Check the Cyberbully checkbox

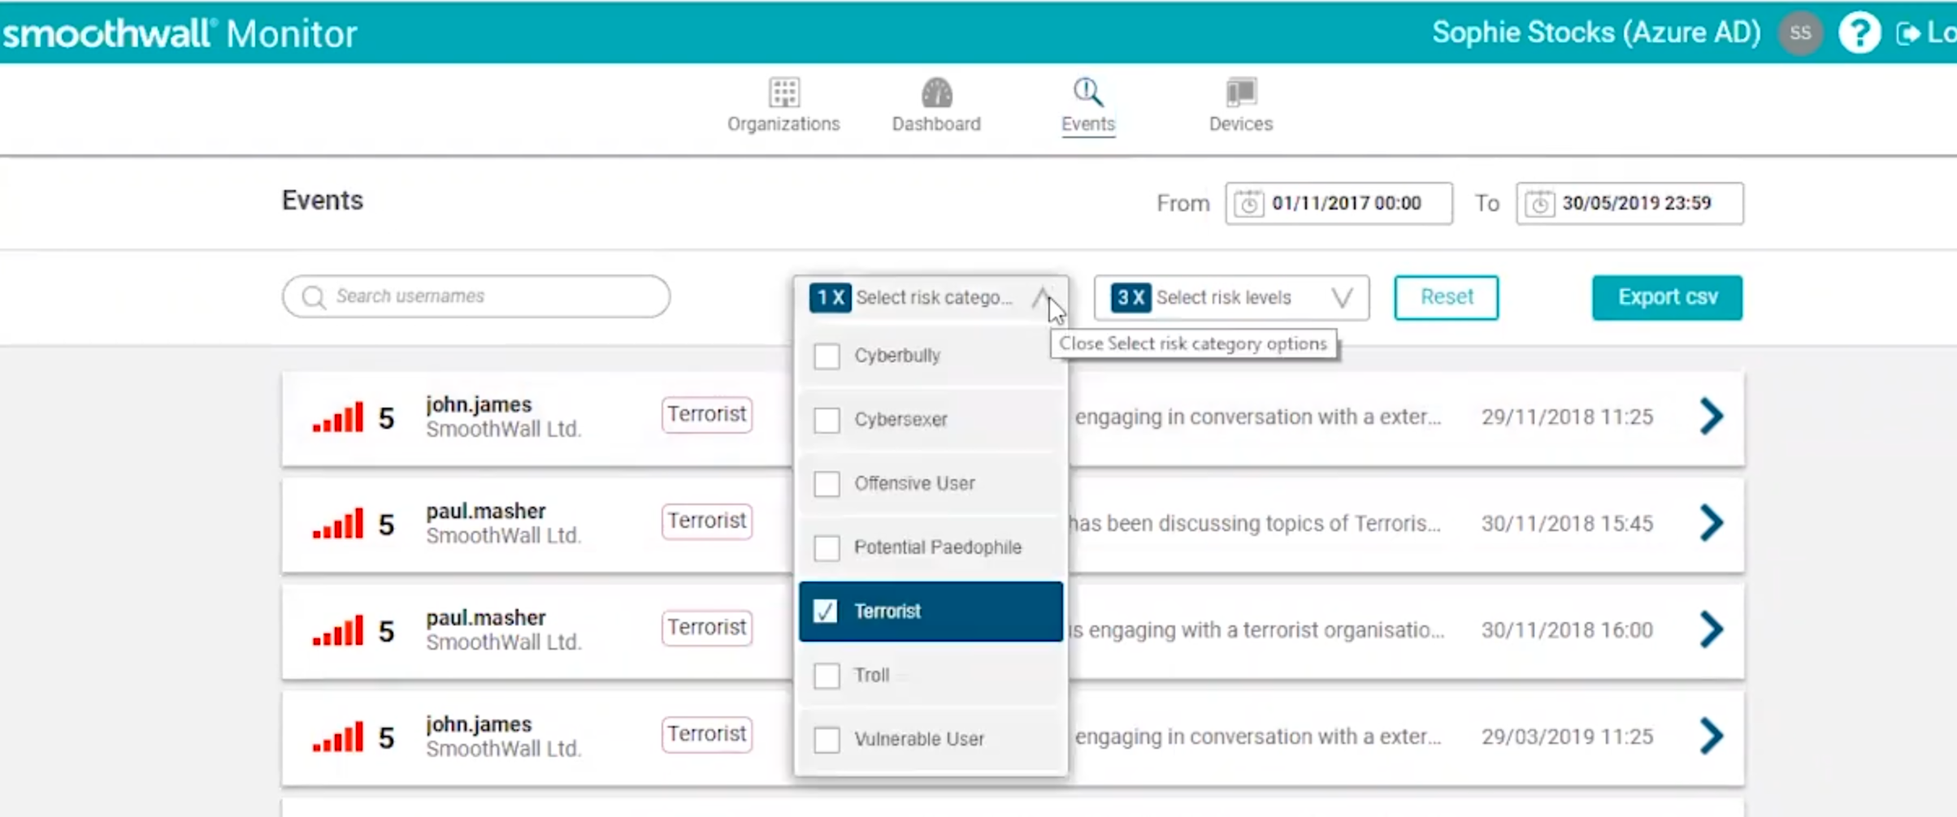827,356
